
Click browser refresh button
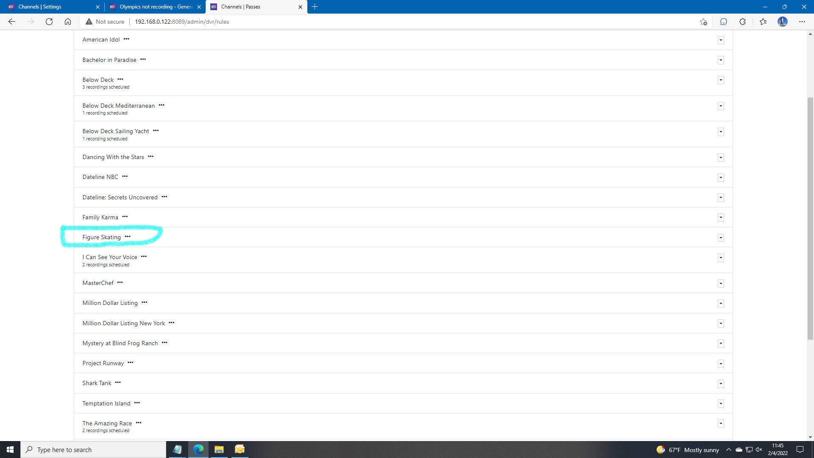click(49, 22)
